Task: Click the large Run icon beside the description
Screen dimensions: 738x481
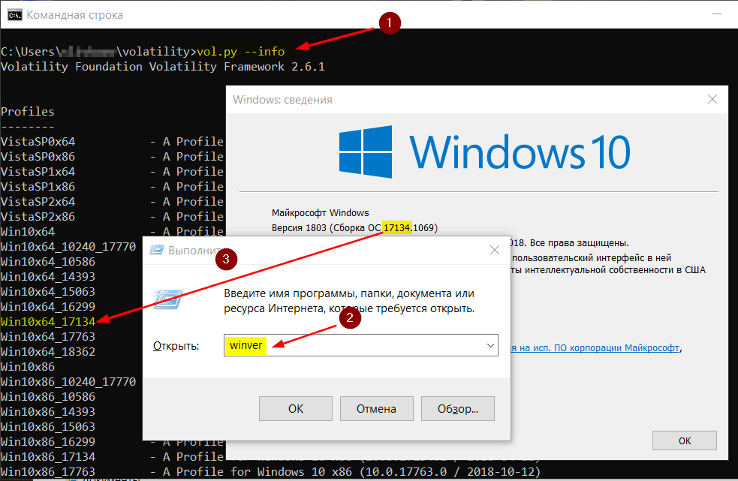Action: pos(167,299)
